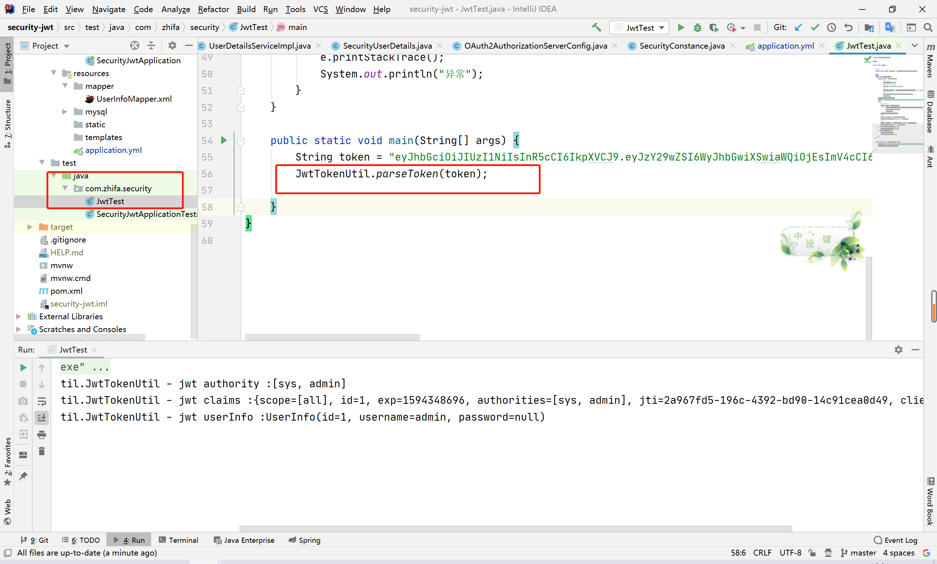Run with coverage icon in toolbar

point(714,27)
